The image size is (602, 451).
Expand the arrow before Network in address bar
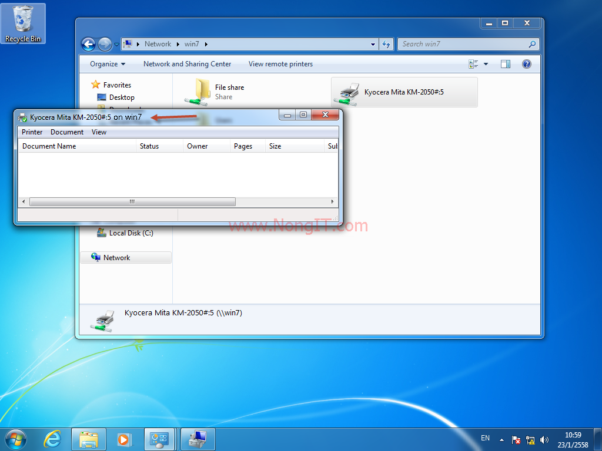point(138,44)
